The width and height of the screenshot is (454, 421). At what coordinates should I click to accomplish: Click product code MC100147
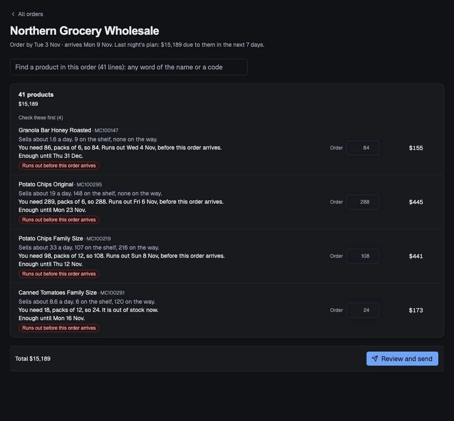coord(106,131)
